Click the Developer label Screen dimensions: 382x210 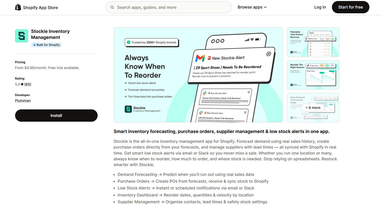click(x=22, y=95)
